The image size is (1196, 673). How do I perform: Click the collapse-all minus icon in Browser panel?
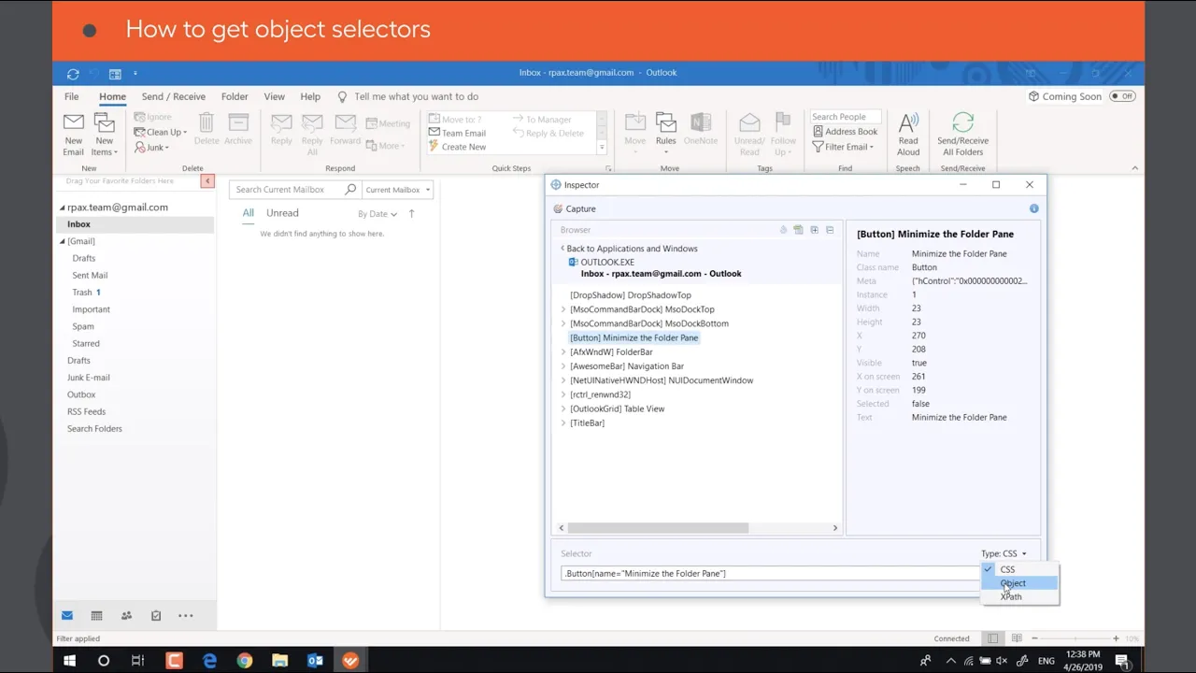coord(830,230)
